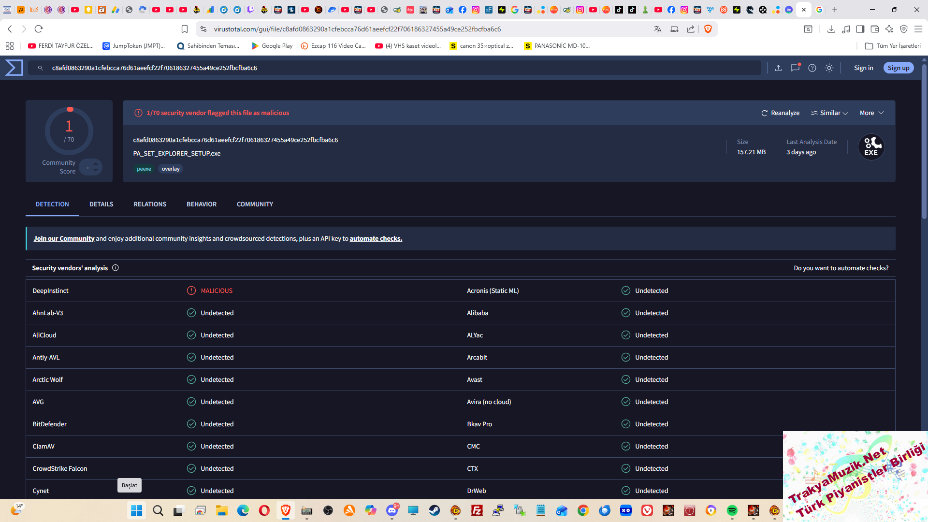Expand the Similar dropdown

[x=829, y=113]
